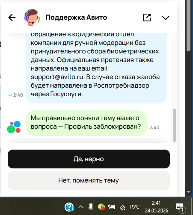The width and height of the screenshot is (193, 215).
Task: Collapse the chat with the chevron
Action: (166, 18)
